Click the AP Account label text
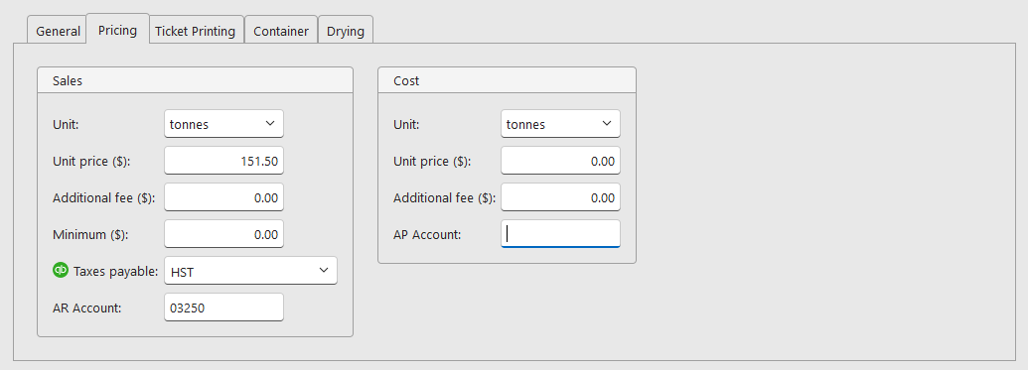 coord(427,234)
